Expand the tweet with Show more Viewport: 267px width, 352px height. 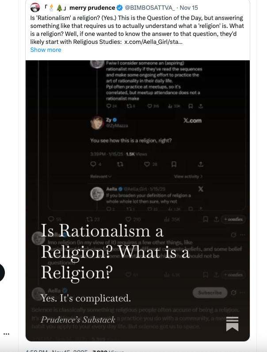pyautogui.click(x=46, y=50)
